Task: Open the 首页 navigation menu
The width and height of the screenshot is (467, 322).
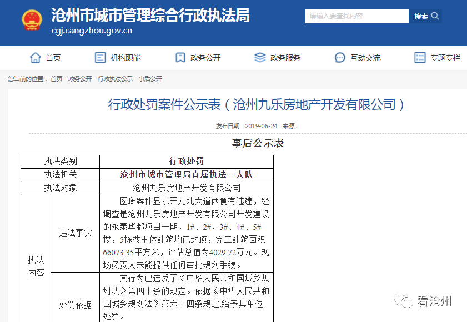Action: pyautogui.click(x=53, y=58)
